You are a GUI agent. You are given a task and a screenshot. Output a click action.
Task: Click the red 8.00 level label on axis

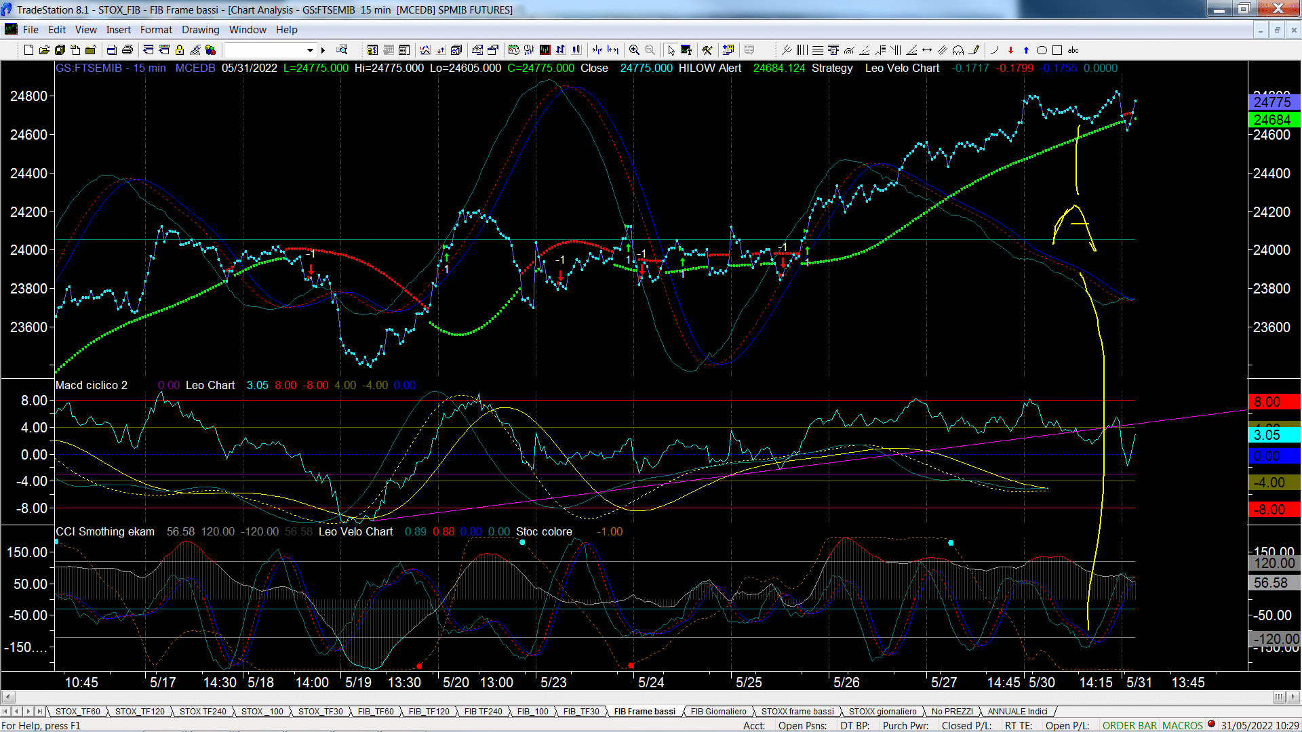click(x=1274, y=402)
